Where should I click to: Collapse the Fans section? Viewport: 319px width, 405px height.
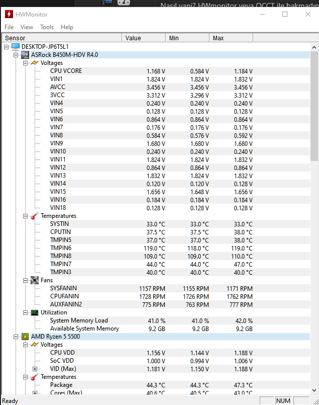pos(25,280)
